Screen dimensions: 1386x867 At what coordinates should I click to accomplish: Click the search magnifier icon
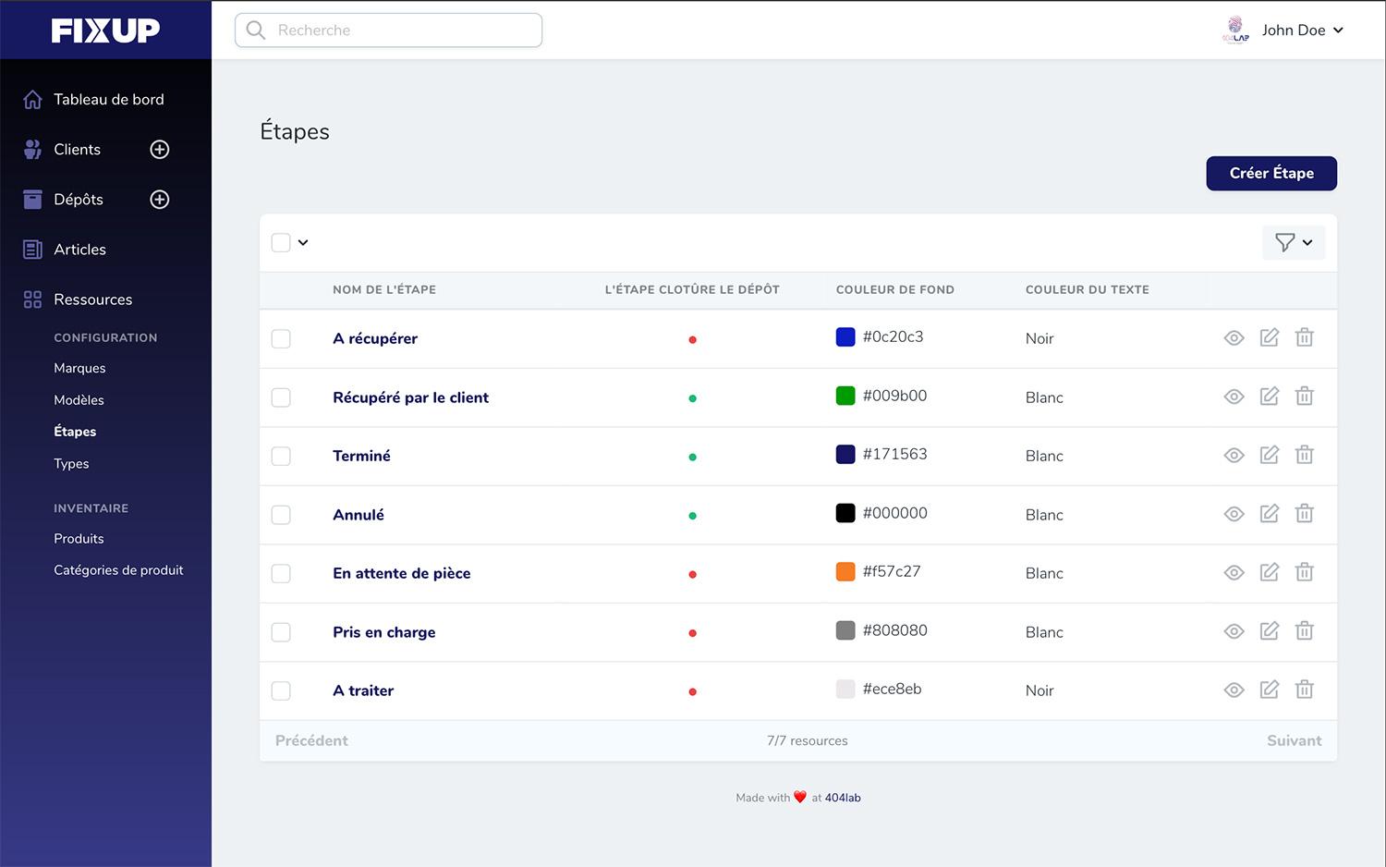coord(256,31)
